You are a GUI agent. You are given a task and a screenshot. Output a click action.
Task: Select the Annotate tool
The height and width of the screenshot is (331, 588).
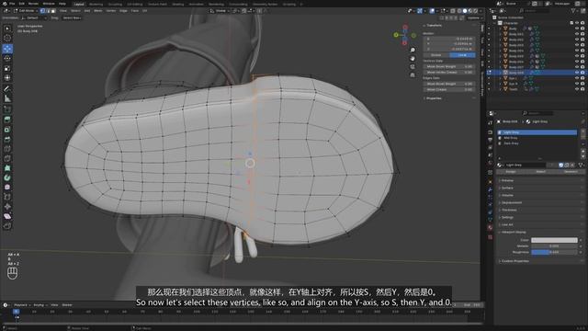pos(7,89)
